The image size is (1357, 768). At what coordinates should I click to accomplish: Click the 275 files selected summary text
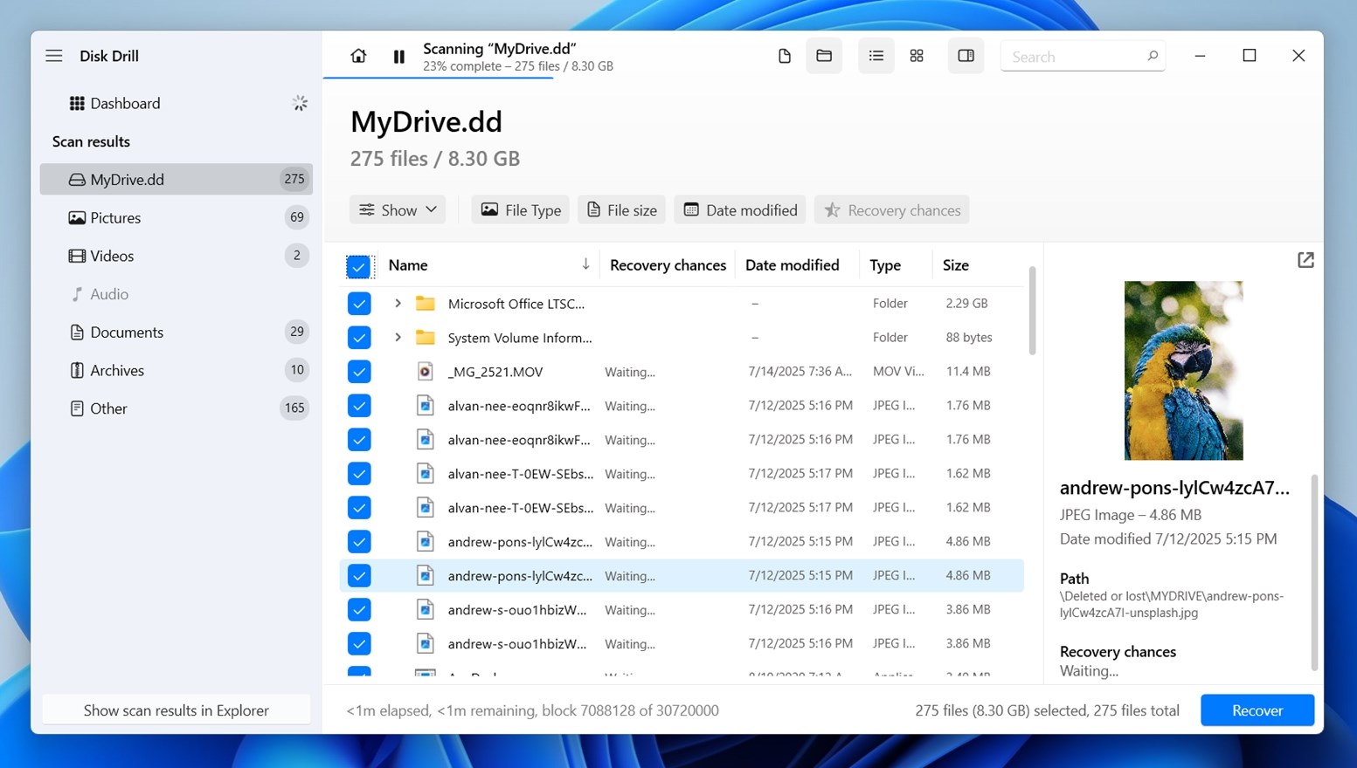(x=1047, y=710)
